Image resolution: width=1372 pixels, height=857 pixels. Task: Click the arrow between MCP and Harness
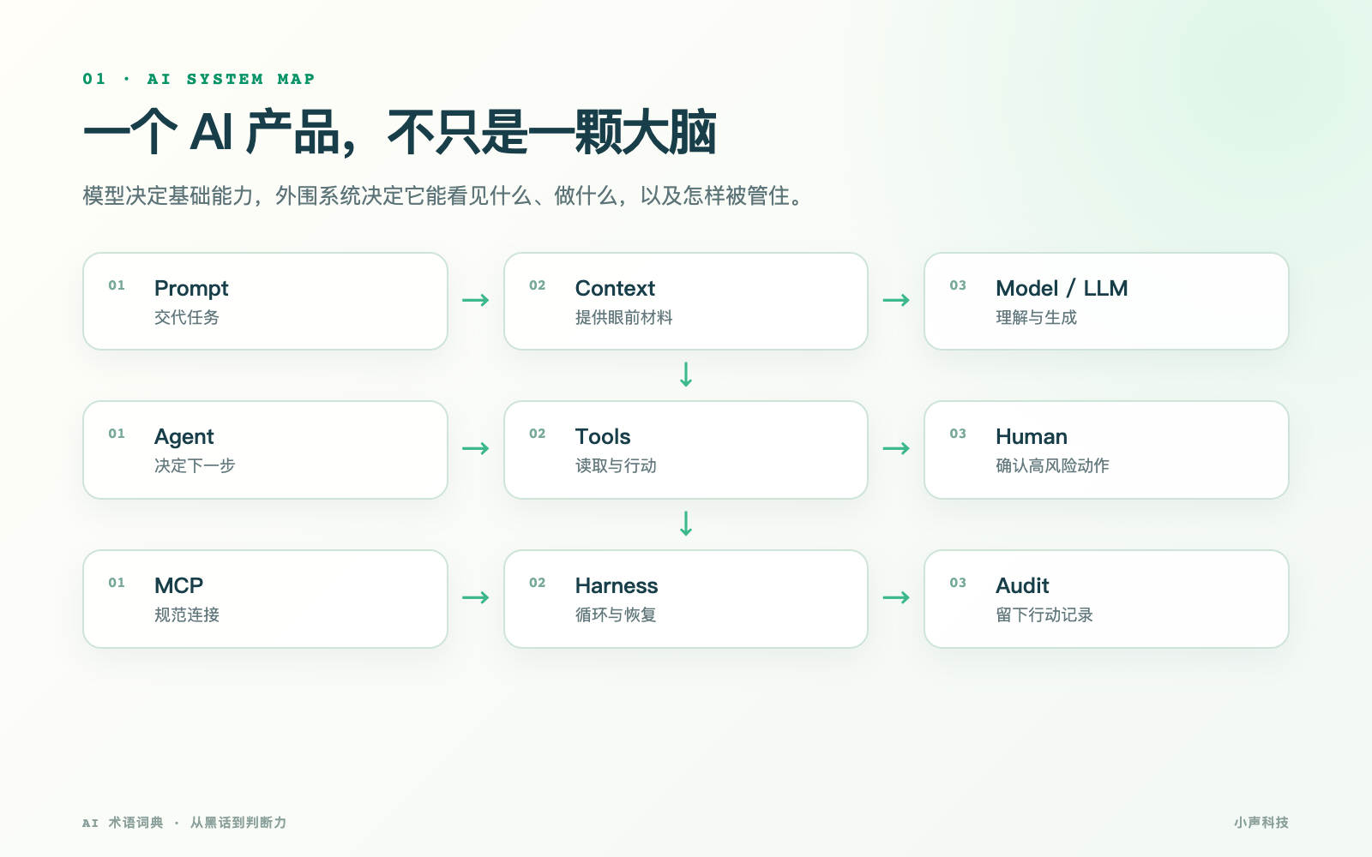pyautogui.click(x=476, y=597)
